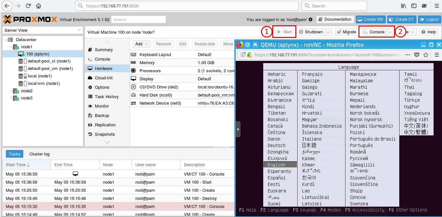Collapse node1 in the tree

click(x=11, y=47)
